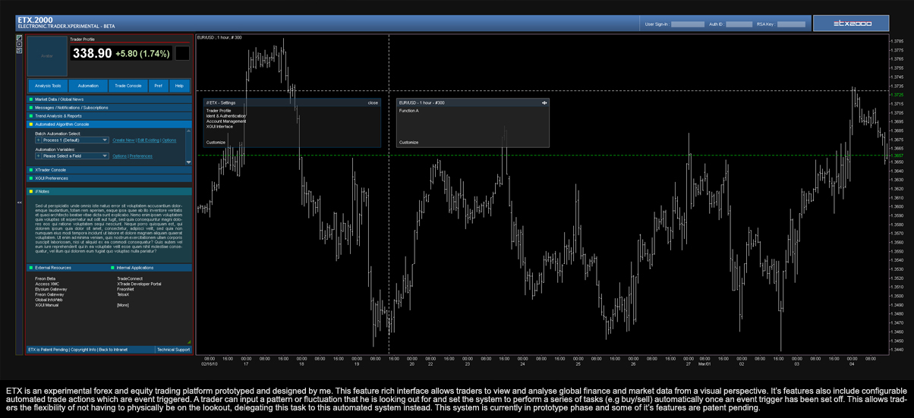914x418 pixels.
Task: Click the arrows icon on EUR/USD popup
Action: (544, 102)
